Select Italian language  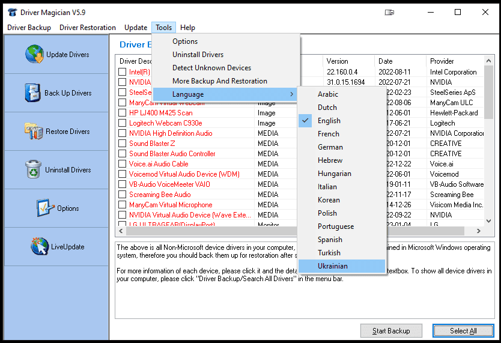point(342,186)
